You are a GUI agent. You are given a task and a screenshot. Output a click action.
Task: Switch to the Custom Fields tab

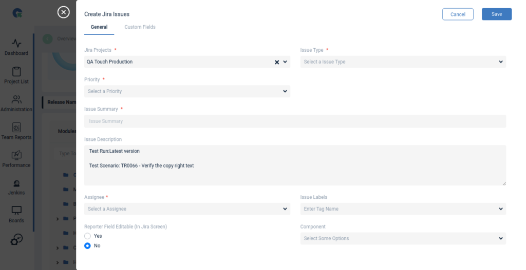pyautogui.click(x=140, y=27)
